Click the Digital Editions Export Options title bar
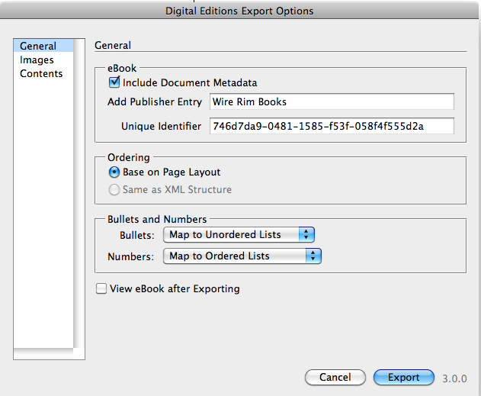The width and height of the screenshot is (481, 396). coord(240,11)
